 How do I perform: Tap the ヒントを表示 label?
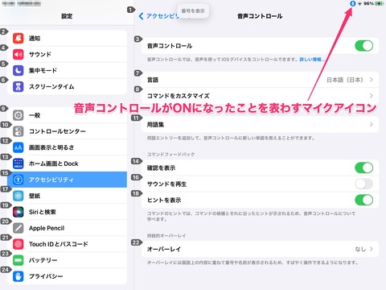(164, 200)
